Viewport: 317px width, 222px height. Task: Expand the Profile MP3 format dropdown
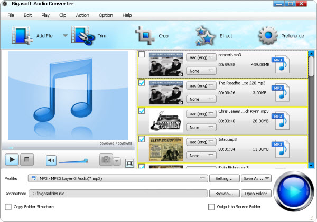pyautogui.click(x=118, y=178)
